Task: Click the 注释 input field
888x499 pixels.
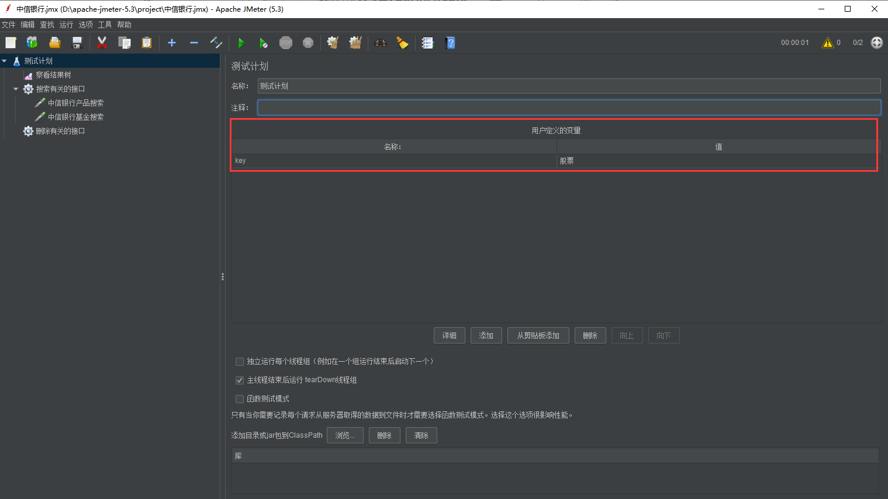Action: point(569,108)
